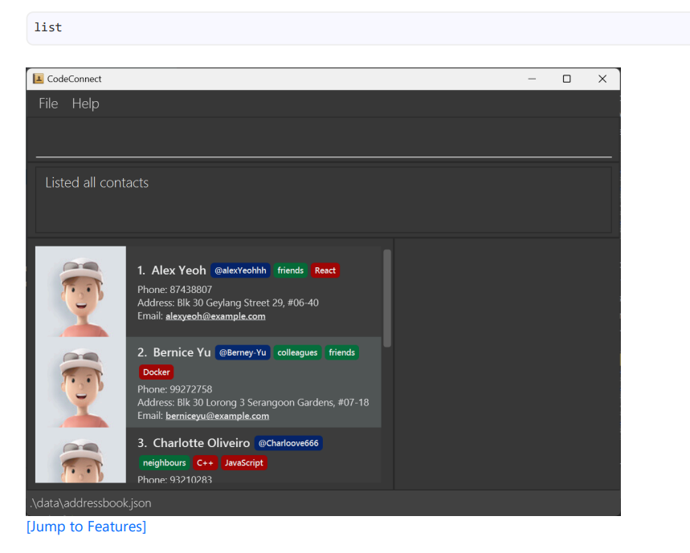
Task: Click the C++ tech tag
Action: click(205, 463)
